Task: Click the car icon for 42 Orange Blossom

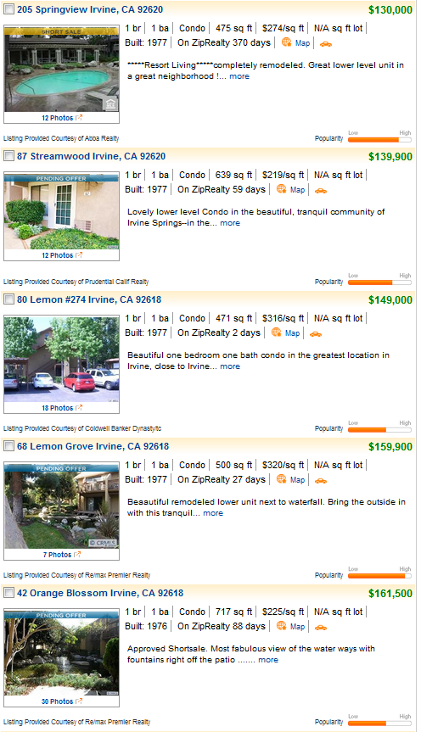Action: tap(321, 628)
